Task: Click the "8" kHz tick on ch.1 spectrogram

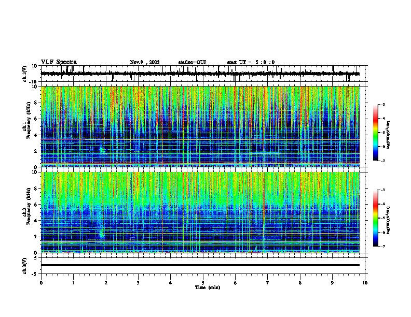Action: (36, 103)
